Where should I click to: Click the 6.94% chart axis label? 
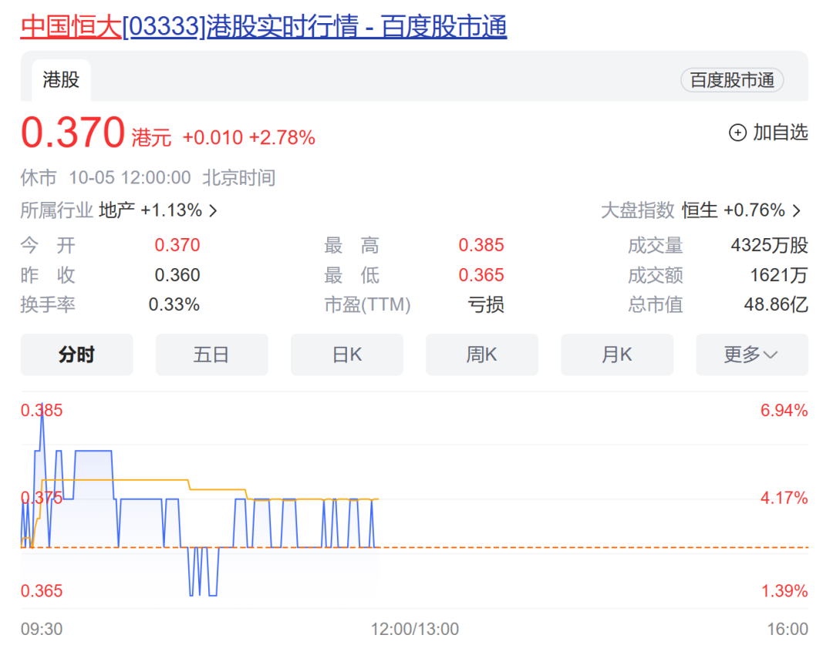[784, 411]
